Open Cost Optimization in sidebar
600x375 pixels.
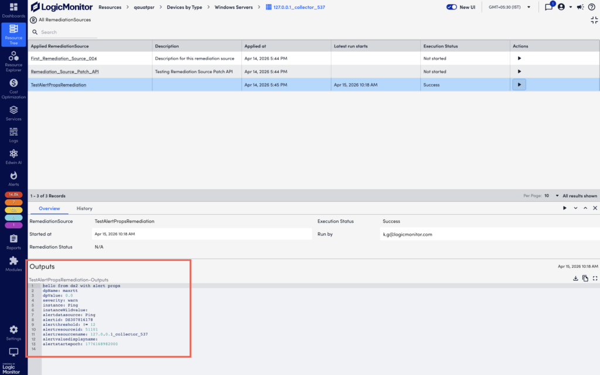tap(13, 88)
